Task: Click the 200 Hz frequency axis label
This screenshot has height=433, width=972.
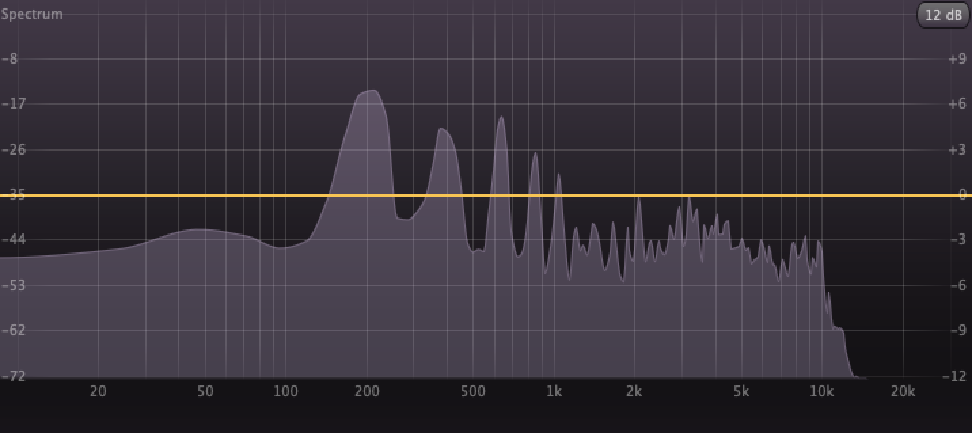Action: (367, 392)
